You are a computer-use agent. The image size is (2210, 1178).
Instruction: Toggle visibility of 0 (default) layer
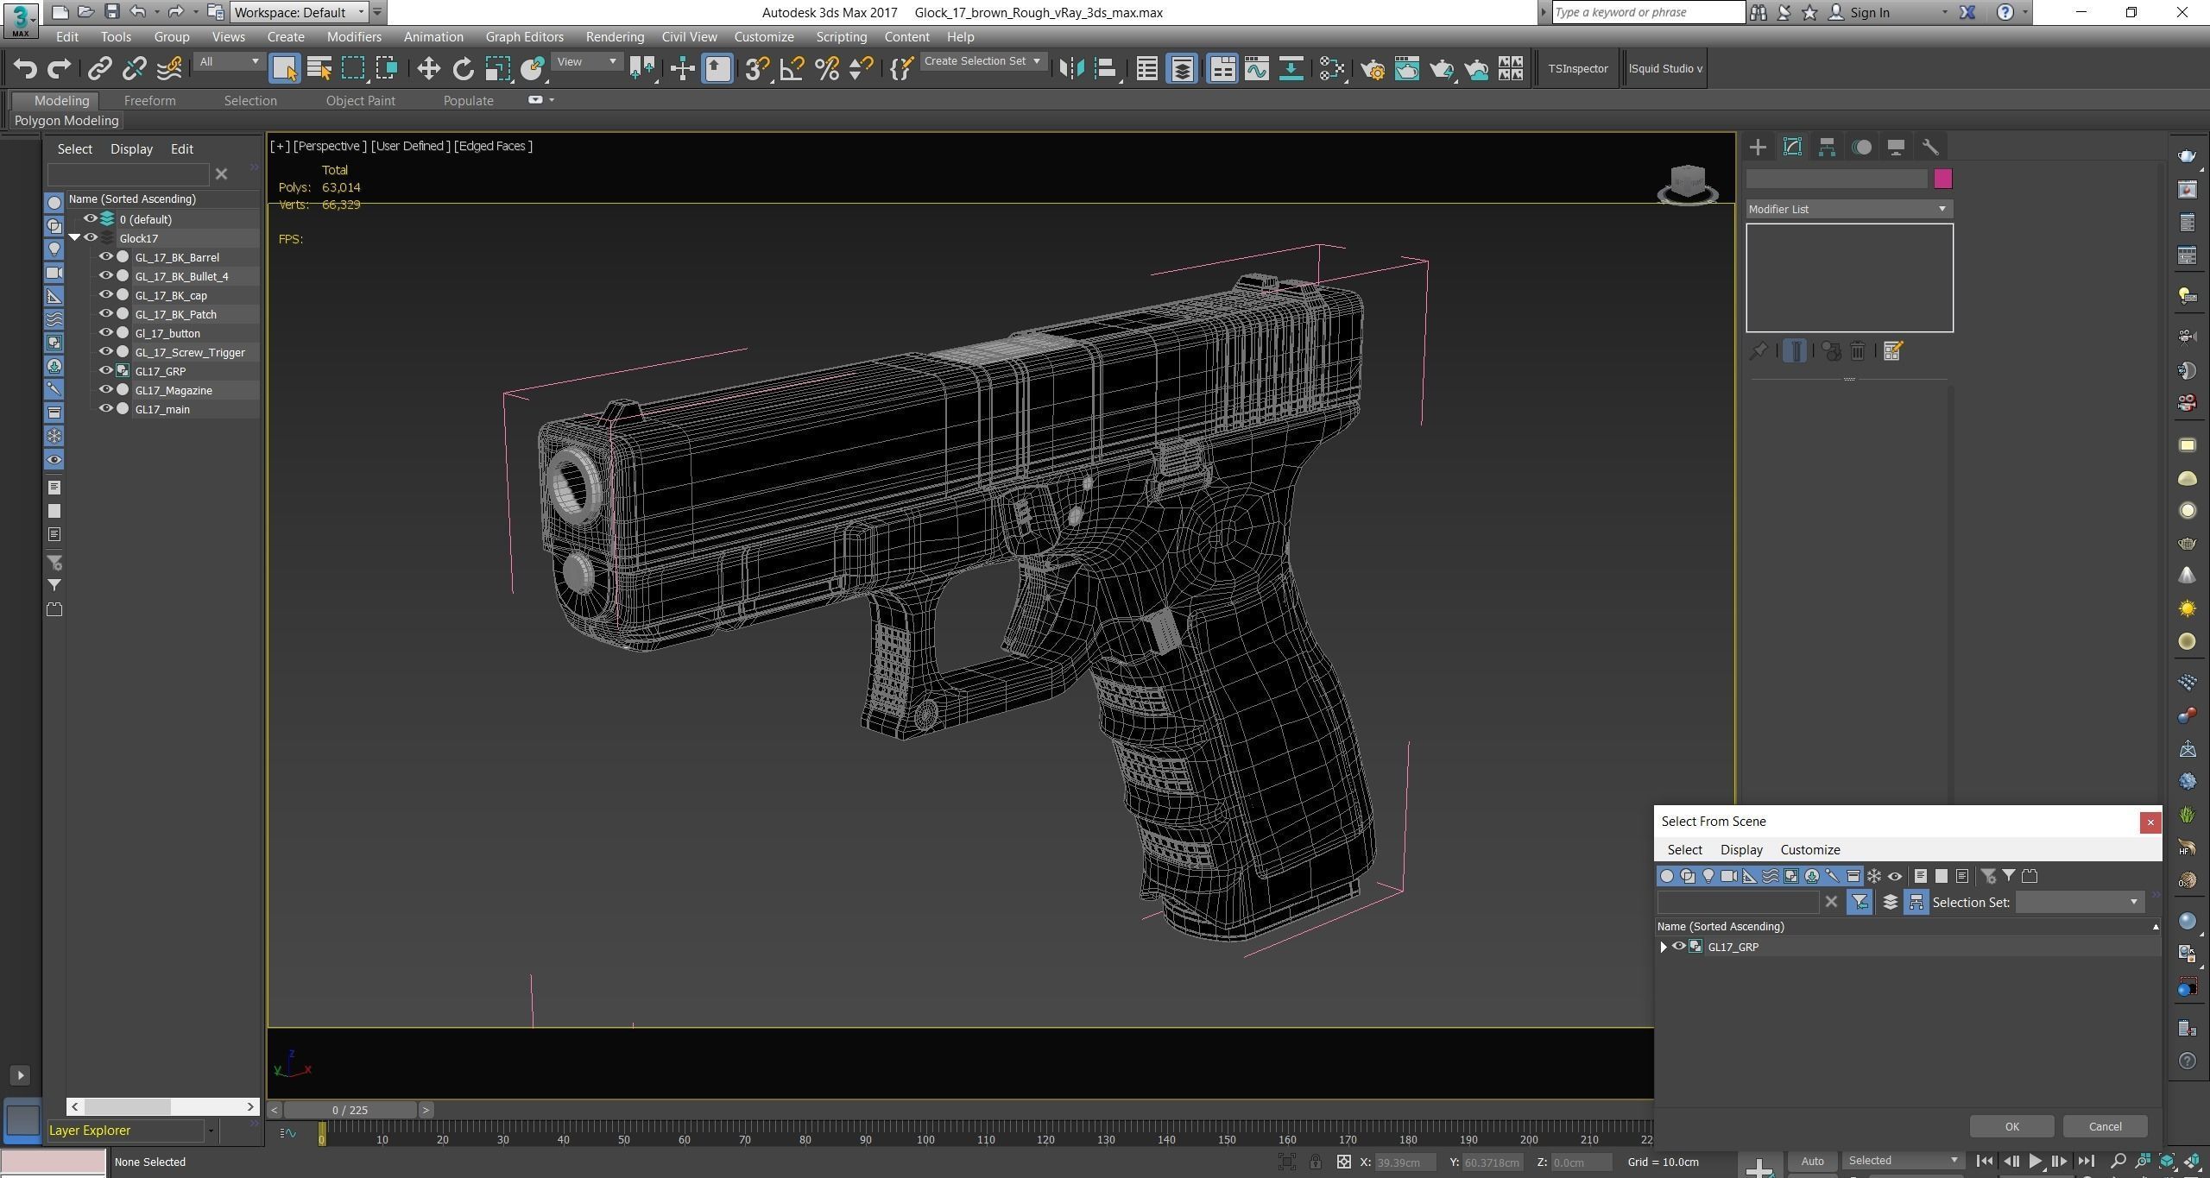91,219
